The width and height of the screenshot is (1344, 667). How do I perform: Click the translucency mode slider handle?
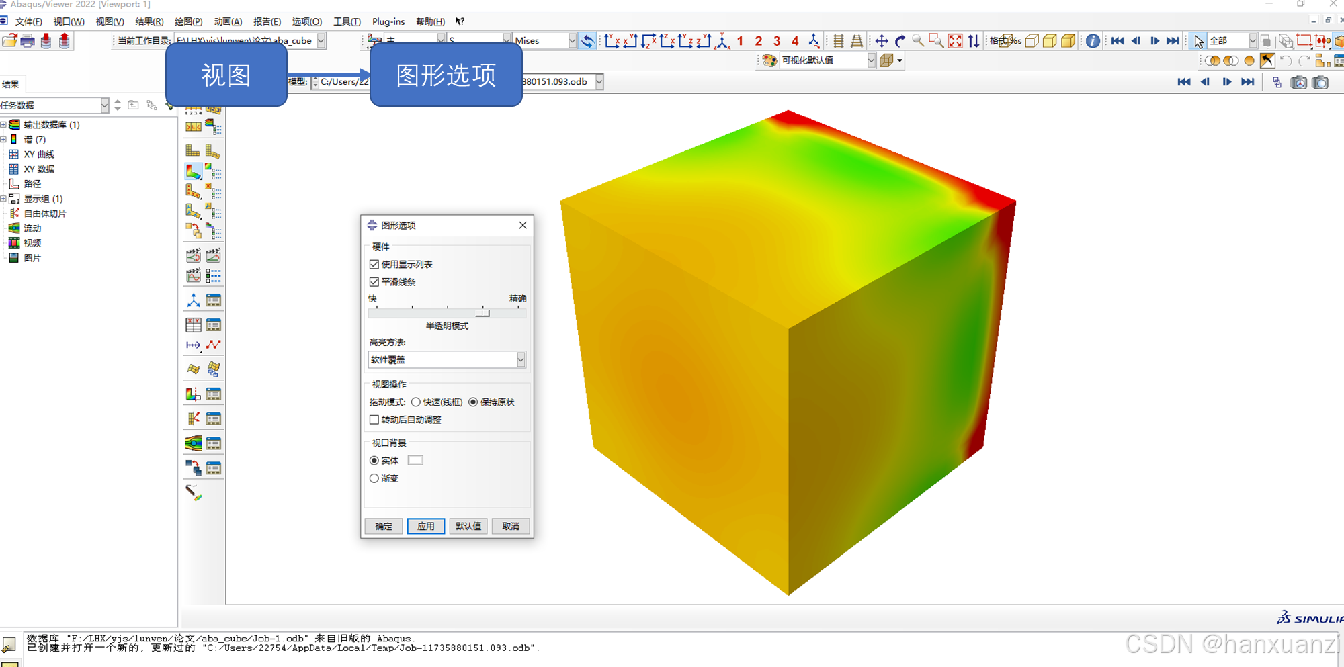pyautogui.click(x=482, y=313)
